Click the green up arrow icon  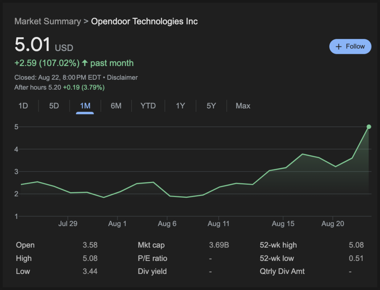click(85, 63)
